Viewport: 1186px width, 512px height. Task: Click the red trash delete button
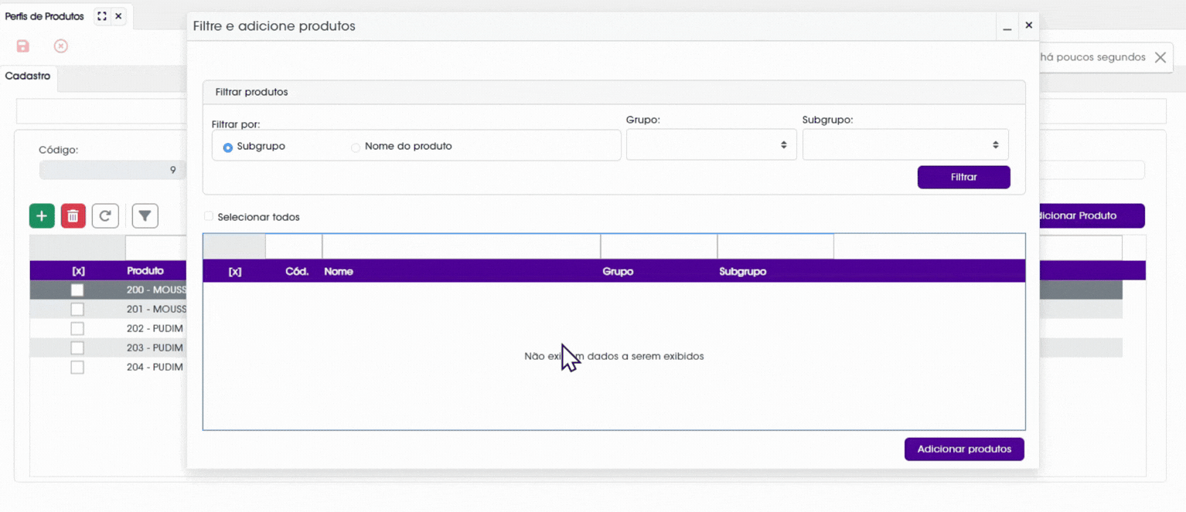pos(73,216)
